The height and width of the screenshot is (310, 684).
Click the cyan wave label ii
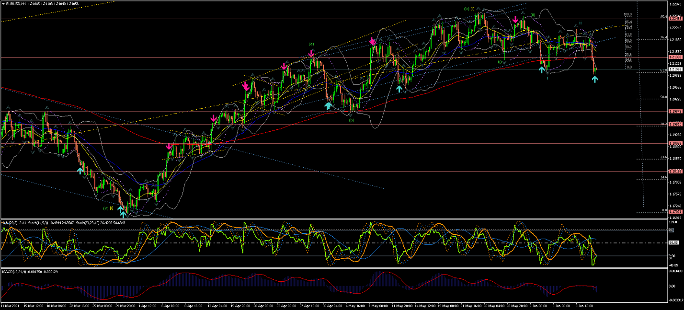click(581, 23)
